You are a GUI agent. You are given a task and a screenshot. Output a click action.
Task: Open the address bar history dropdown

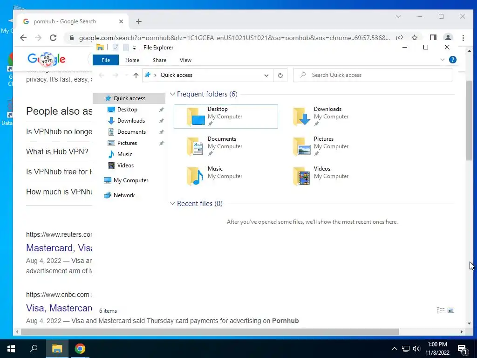(266, 75)
